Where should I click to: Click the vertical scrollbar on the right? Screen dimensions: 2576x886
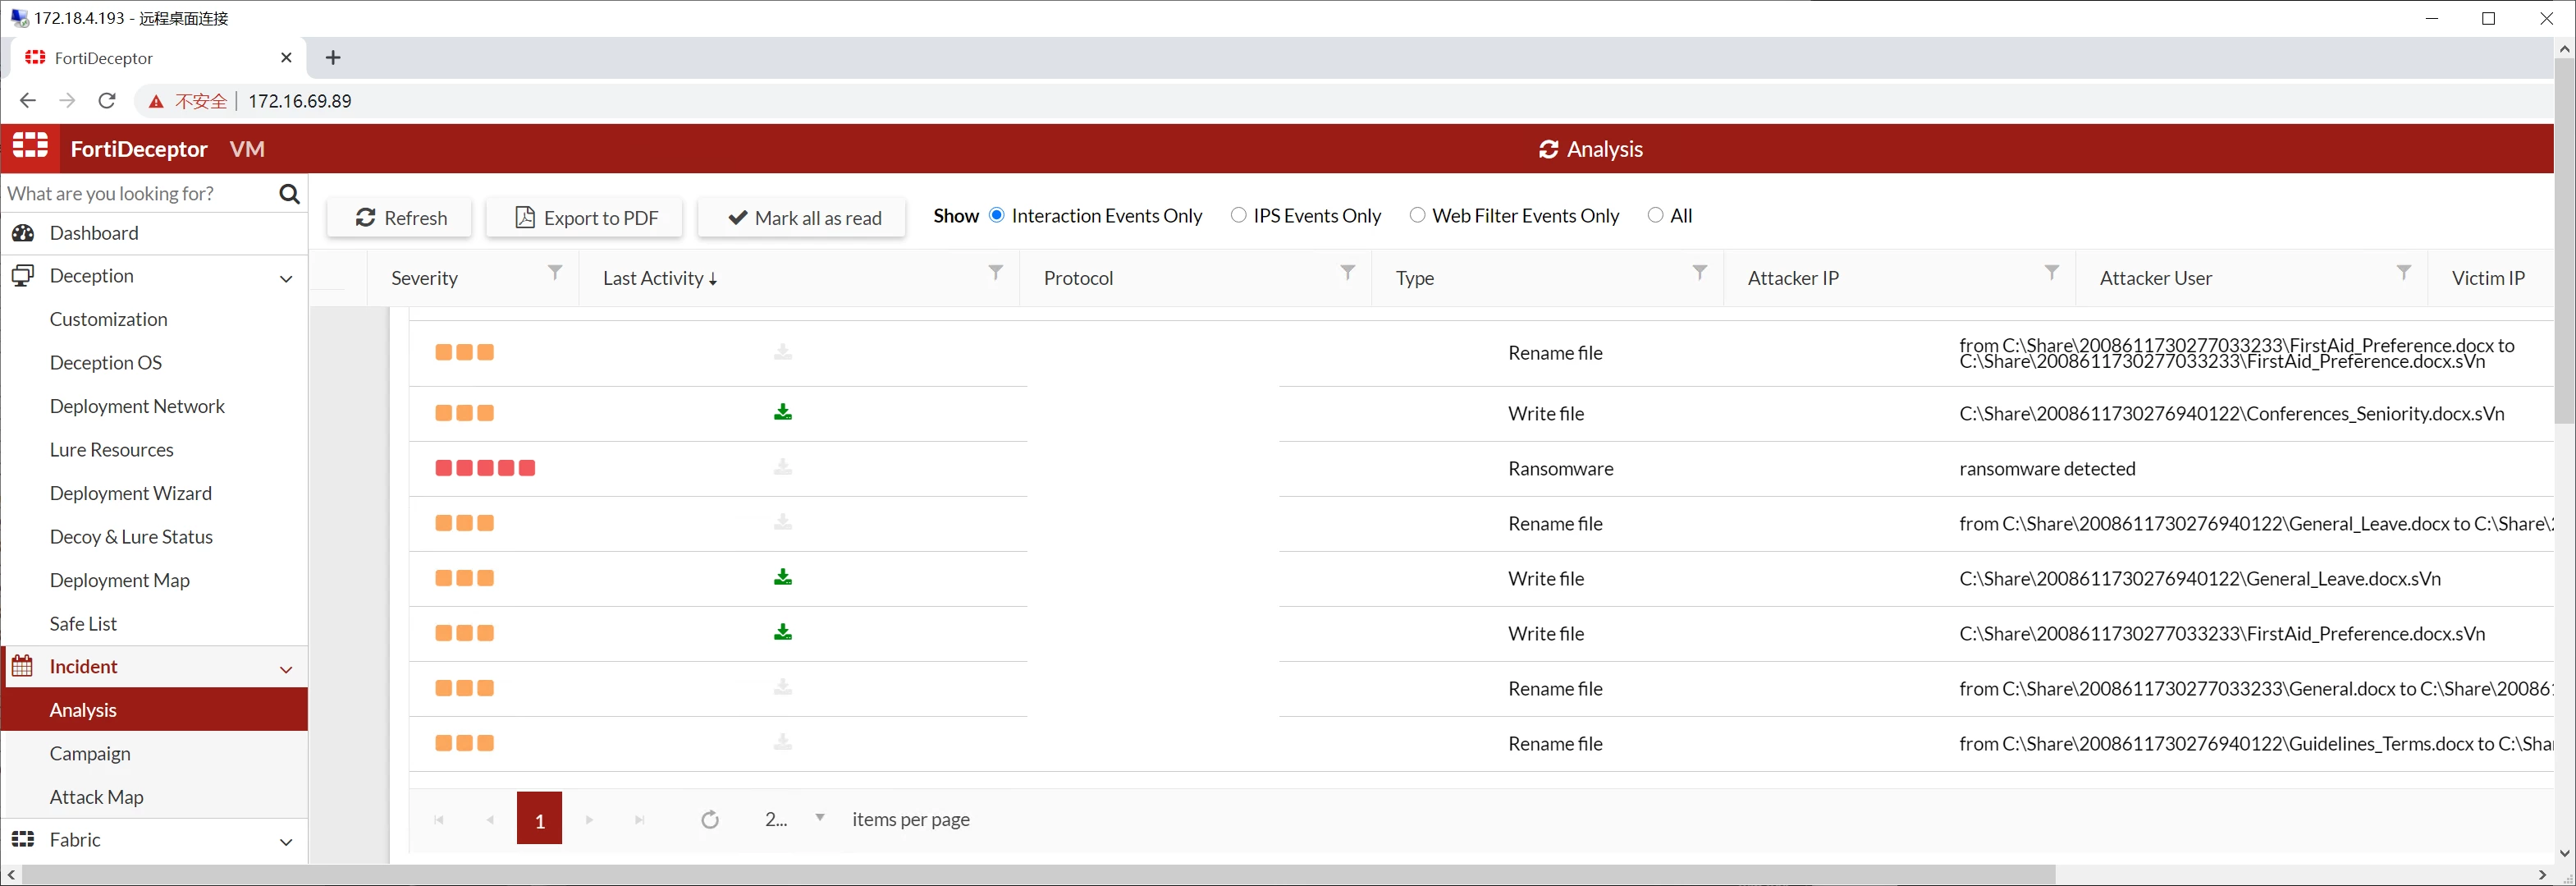tap(2564, 241)
